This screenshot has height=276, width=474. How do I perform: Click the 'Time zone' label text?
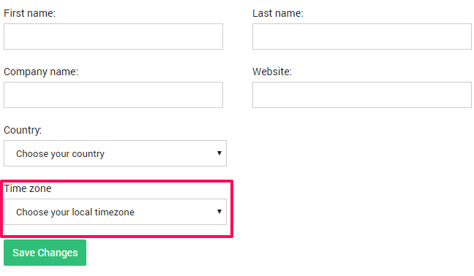pyautogui.click(x=28, y=188)
